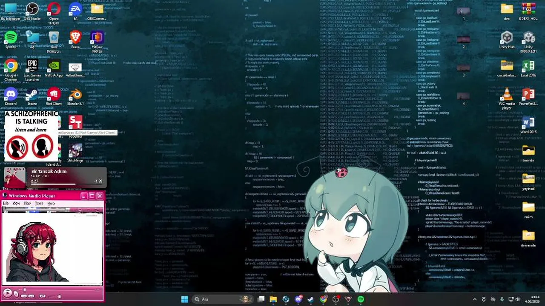This screenshot has width=545, height=306.
Task: Adjust the Windows Media Player volume slider
Action: (x=54, y=296)
